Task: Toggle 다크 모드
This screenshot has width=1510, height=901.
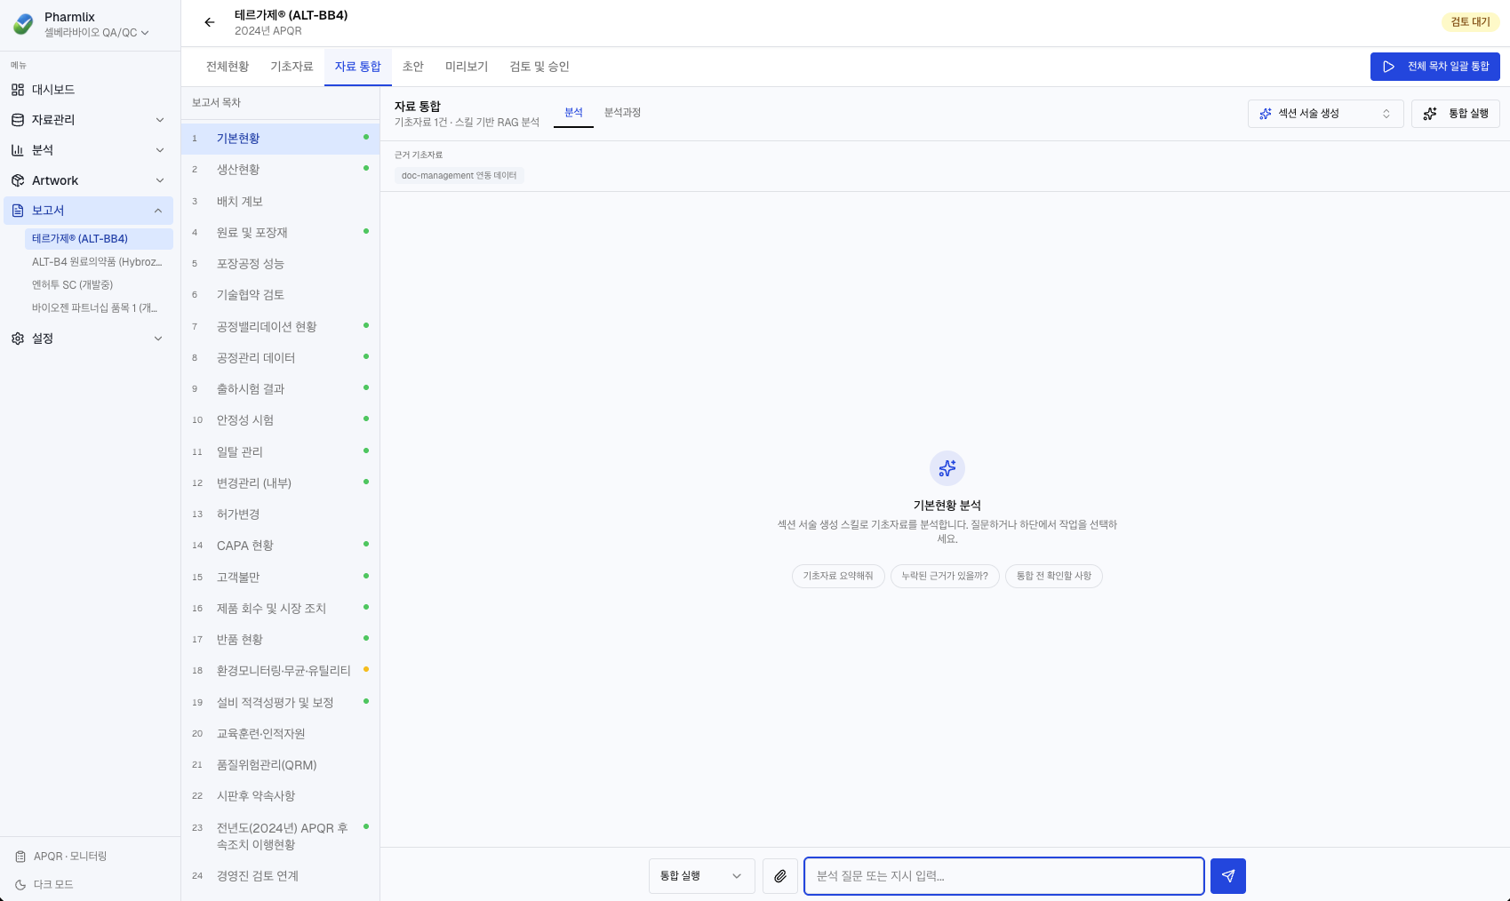Action: coord(53,884)
